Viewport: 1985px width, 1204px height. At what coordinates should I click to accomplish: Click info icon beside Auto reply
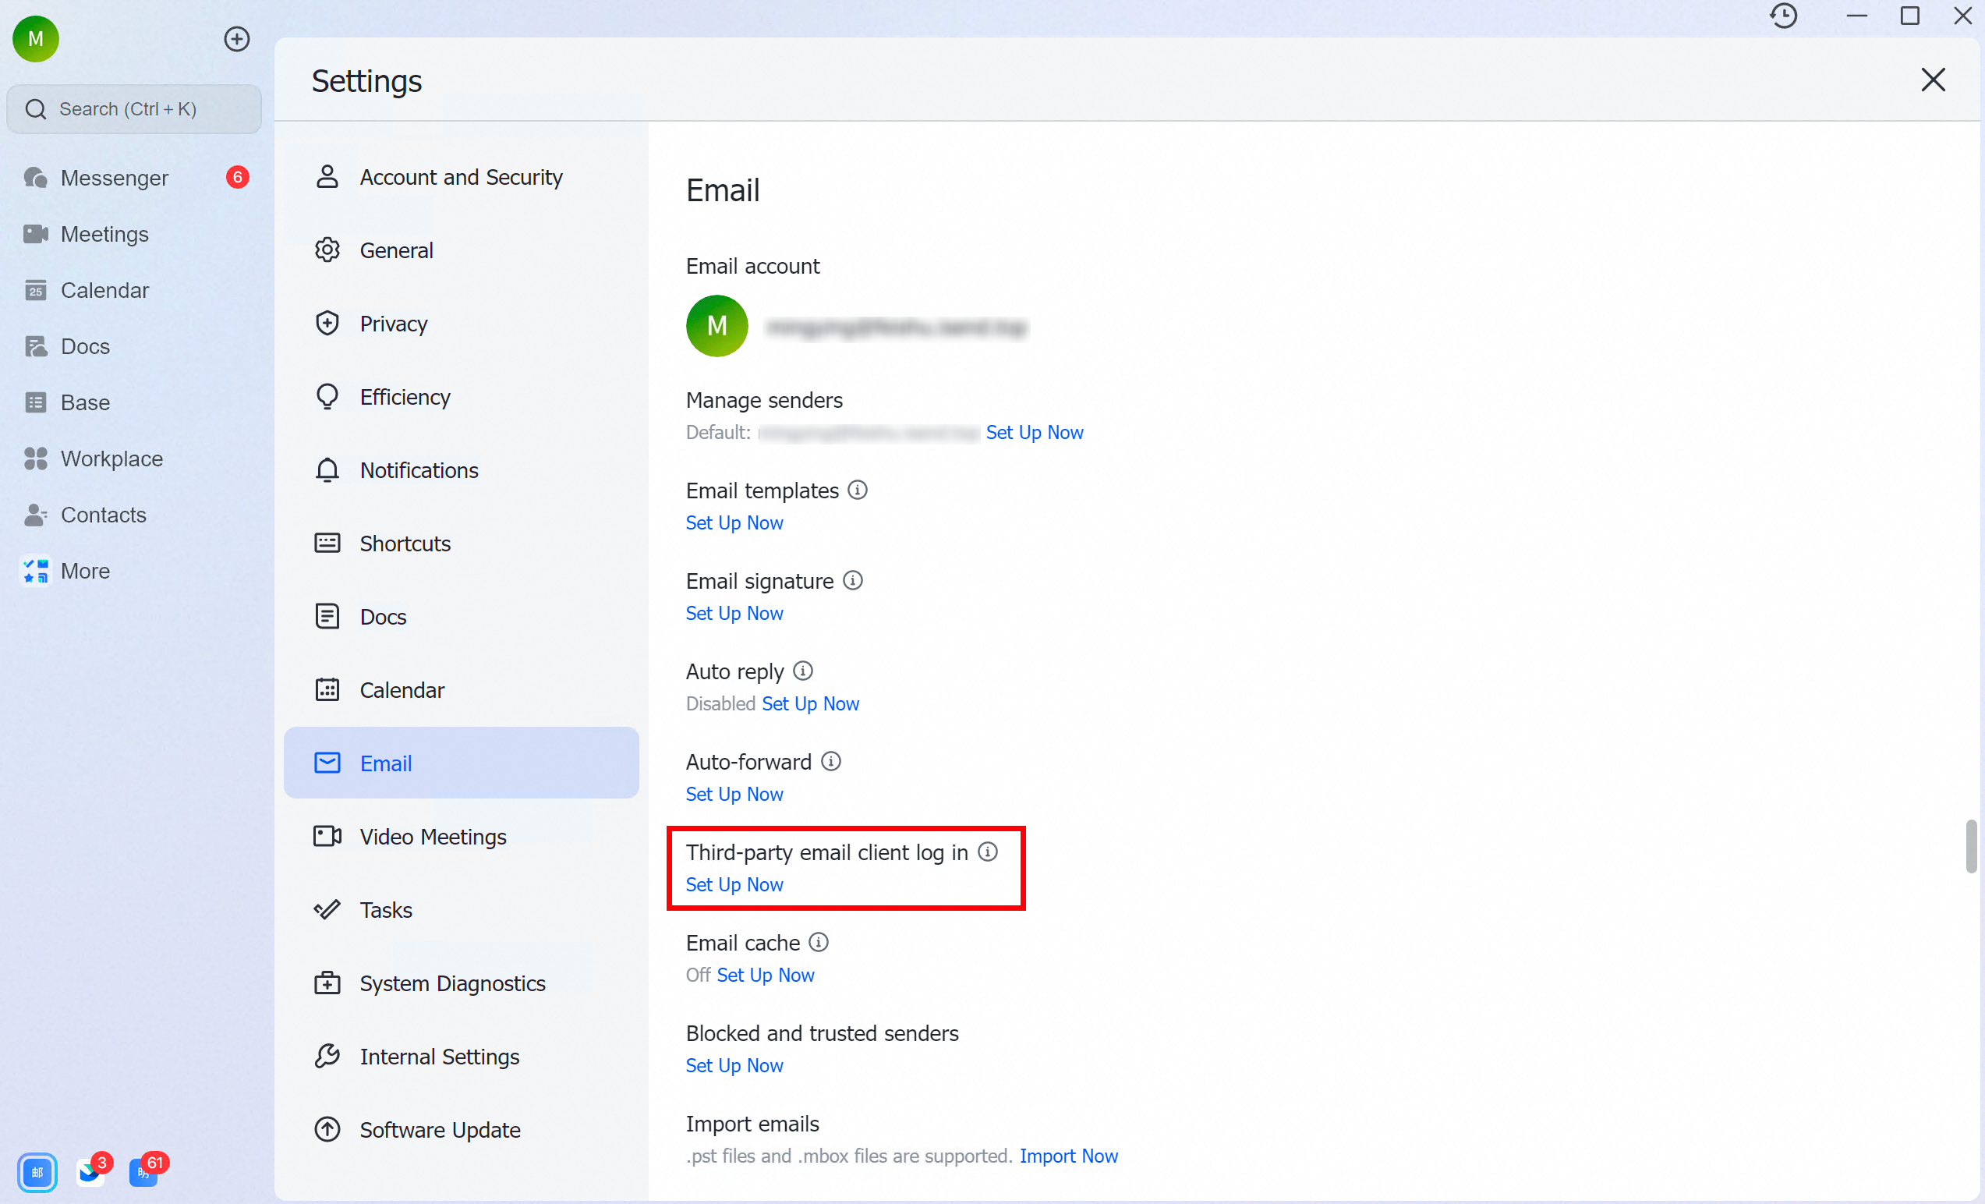(803, 671)
